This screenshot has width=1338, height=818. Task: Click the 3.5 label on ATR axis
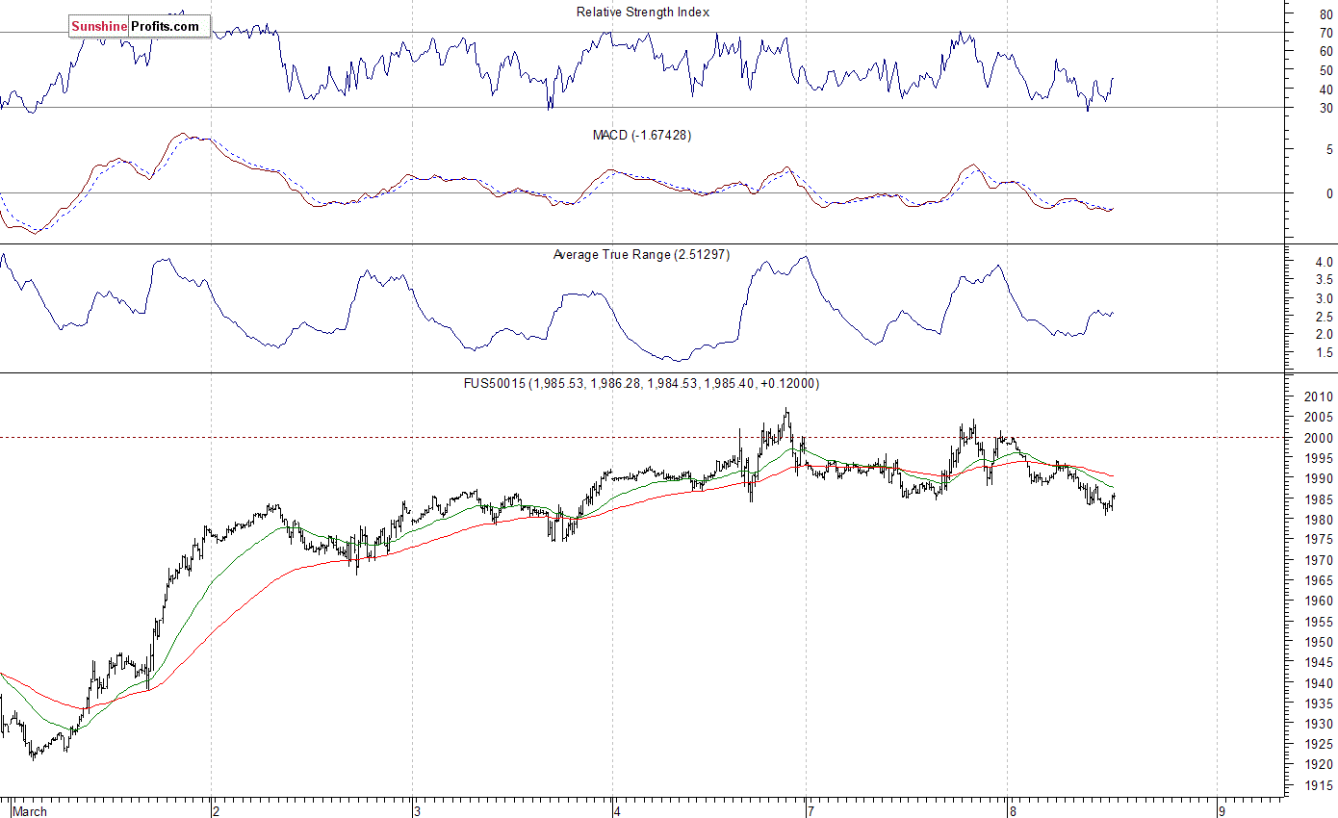click(1324, 280)
